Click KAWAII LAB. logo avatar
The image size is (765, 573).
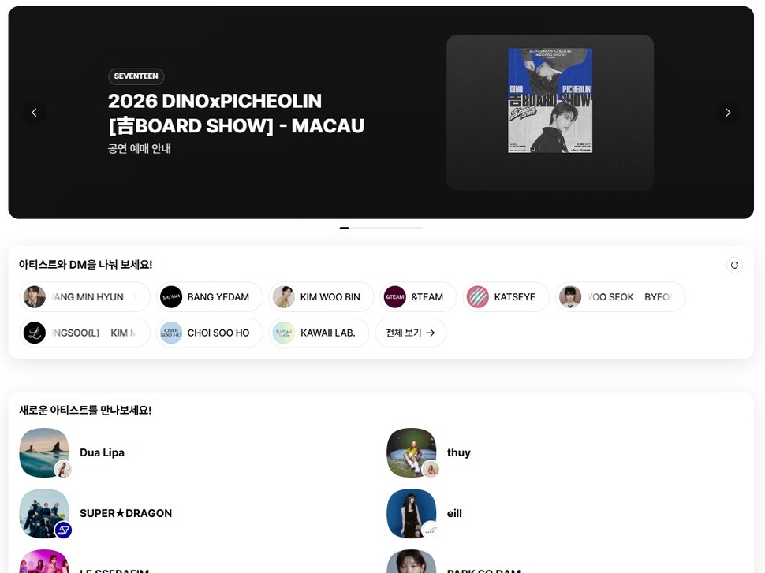[x=283, y=333]
